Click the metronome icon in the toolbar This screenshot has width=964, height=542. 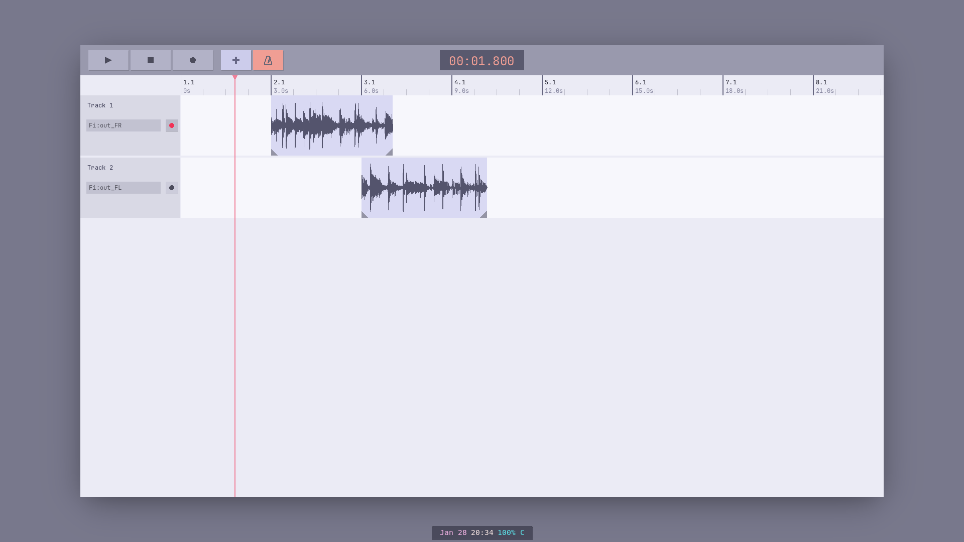click(x=268, y=60)
